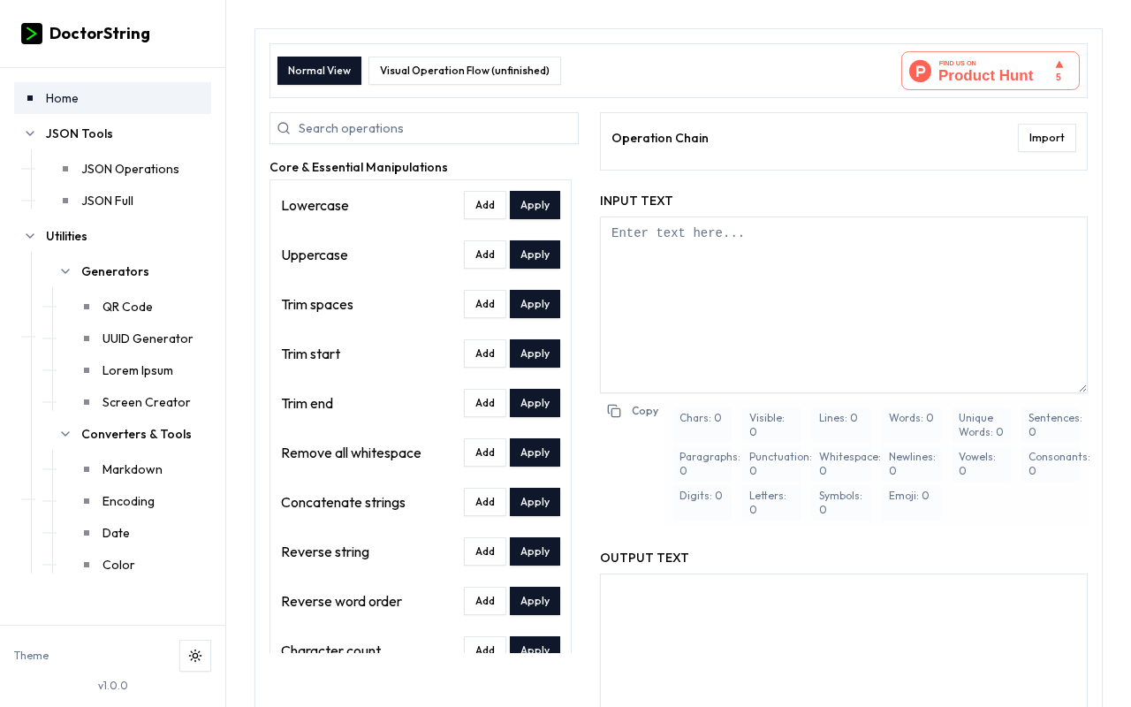Add Lowercase to the operation chain

pyautogui.click(x=485, y=205)
